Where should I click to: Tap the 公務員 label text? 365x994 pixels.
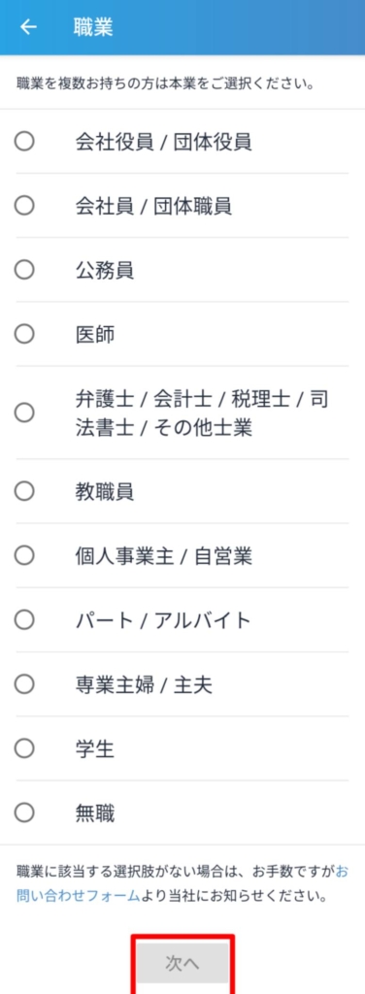[x=104, y=270]
